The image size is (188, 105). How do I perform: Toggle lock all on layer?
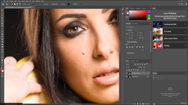138,70
